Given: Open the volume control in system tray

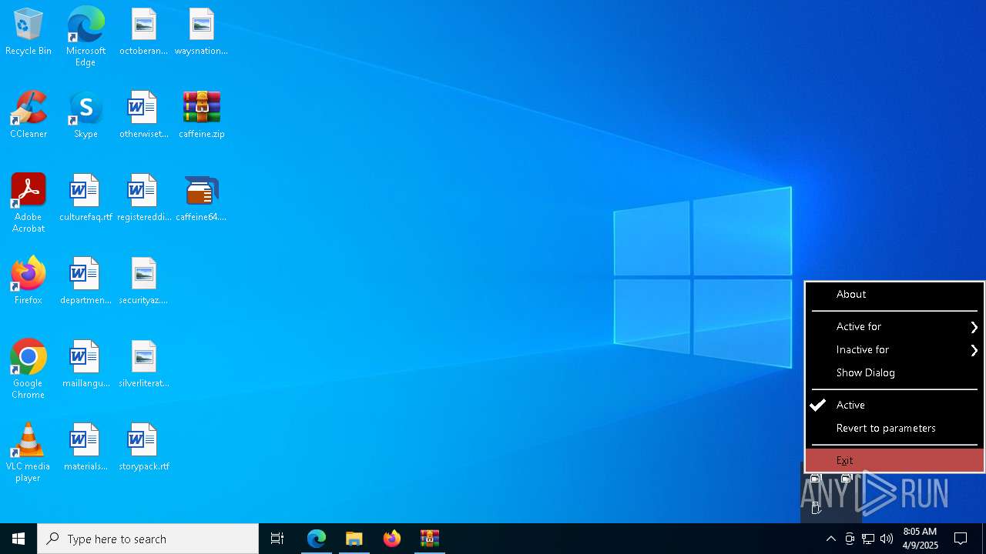Looking at the screenshot, I should click(x=887, y=539).
